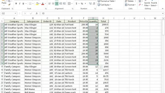Click the vertical scrollbar up arrow

pos(163,18)
